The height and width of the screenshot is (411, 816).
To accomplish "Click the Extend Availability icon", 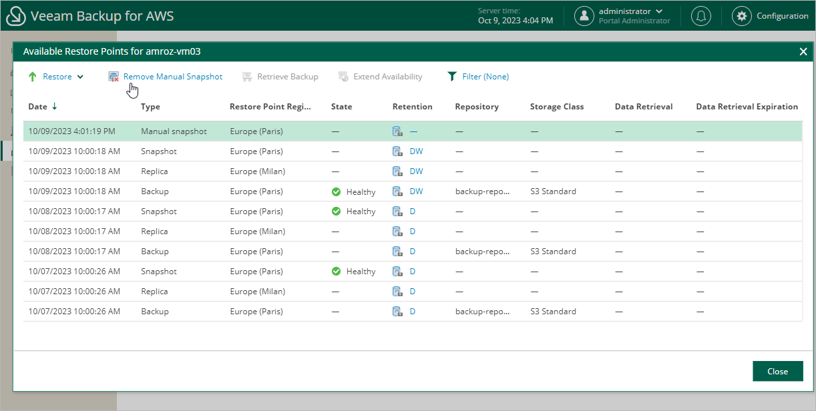I will [343, 77].
